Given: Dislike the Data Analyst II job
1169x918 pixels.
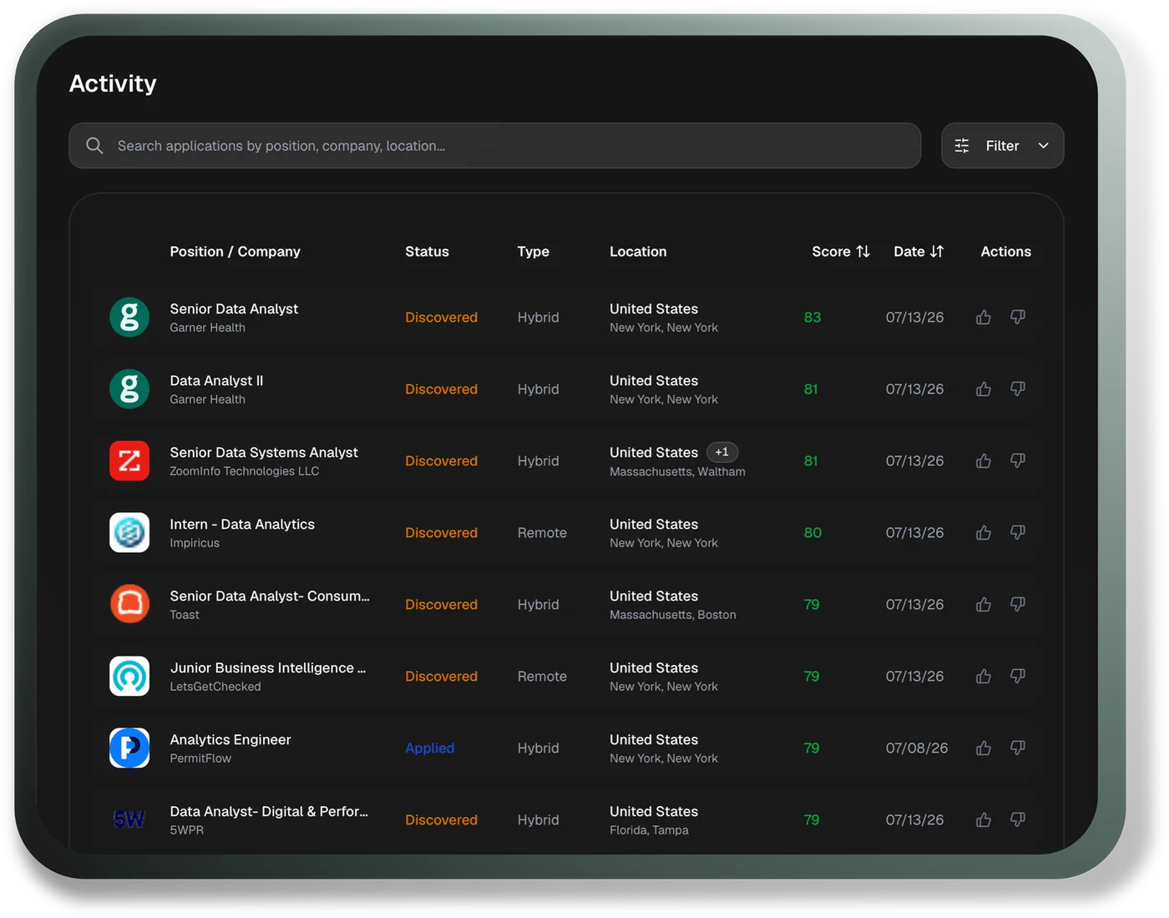Looking at the screenshot, I should (x=1018, y=389).
